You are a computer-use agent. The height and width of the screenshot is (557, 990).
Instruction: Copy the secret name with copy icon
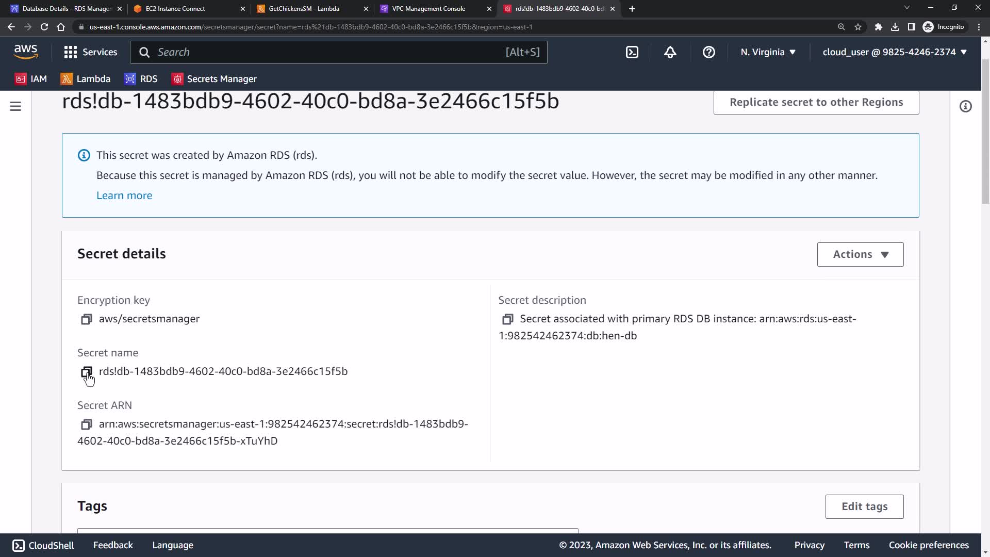[x=86, y=372]
